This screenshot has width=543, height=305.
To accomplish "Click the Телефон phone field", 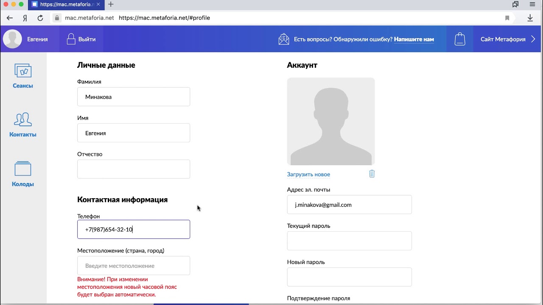I will click(134, 229).
